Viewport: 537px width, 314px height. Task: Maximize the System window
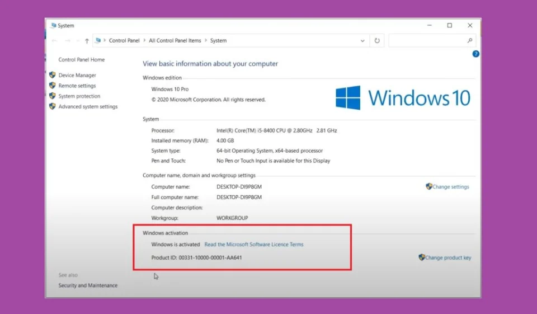tap(450, 25)
